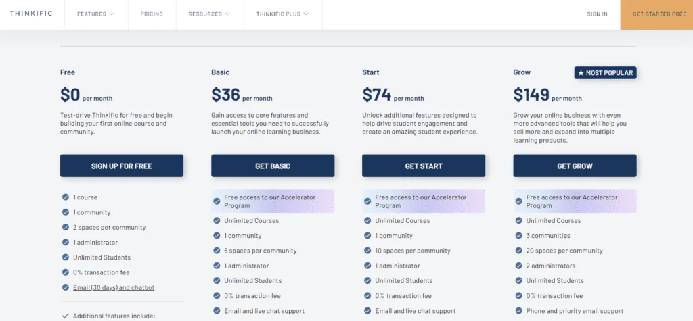Image resolution: width=693 pixels, height=321 pixels.
Task: Go to the Pricing menu item
Action: point(152,14)
